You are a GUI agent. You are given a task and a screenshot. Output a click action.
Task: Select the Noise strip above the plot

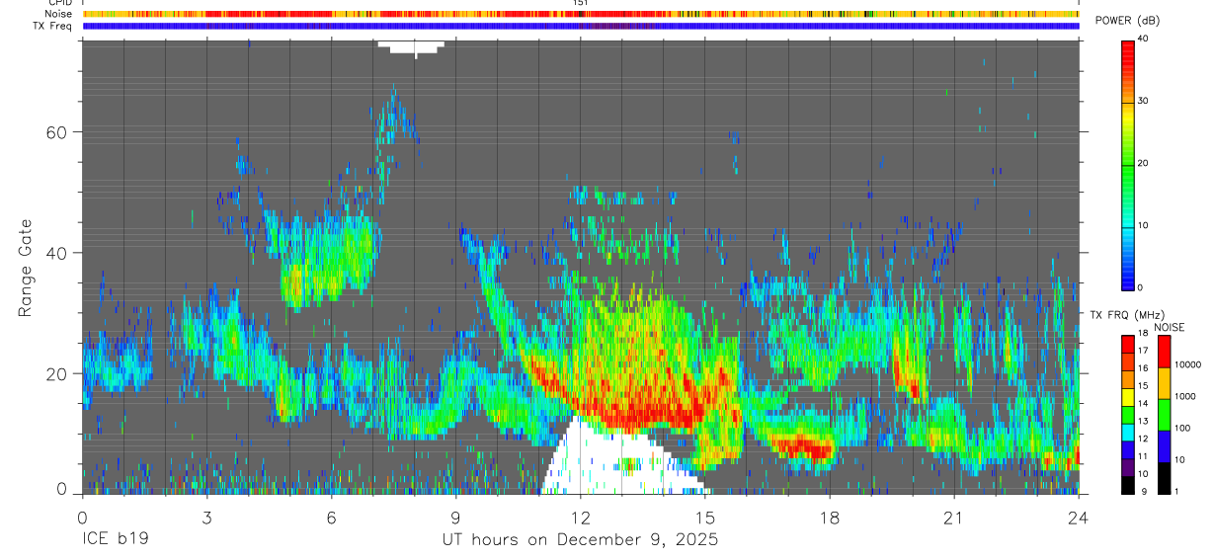581,14
